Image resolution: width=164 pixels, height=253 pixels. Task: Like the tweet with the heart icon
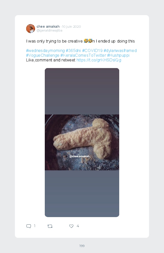71,226
